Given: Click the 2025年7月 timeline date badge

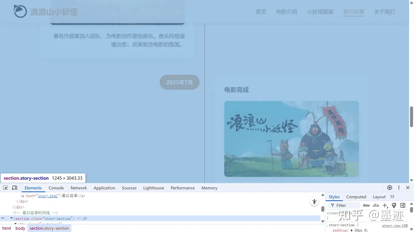Looking at the screenshot, I should click(179, 82).
